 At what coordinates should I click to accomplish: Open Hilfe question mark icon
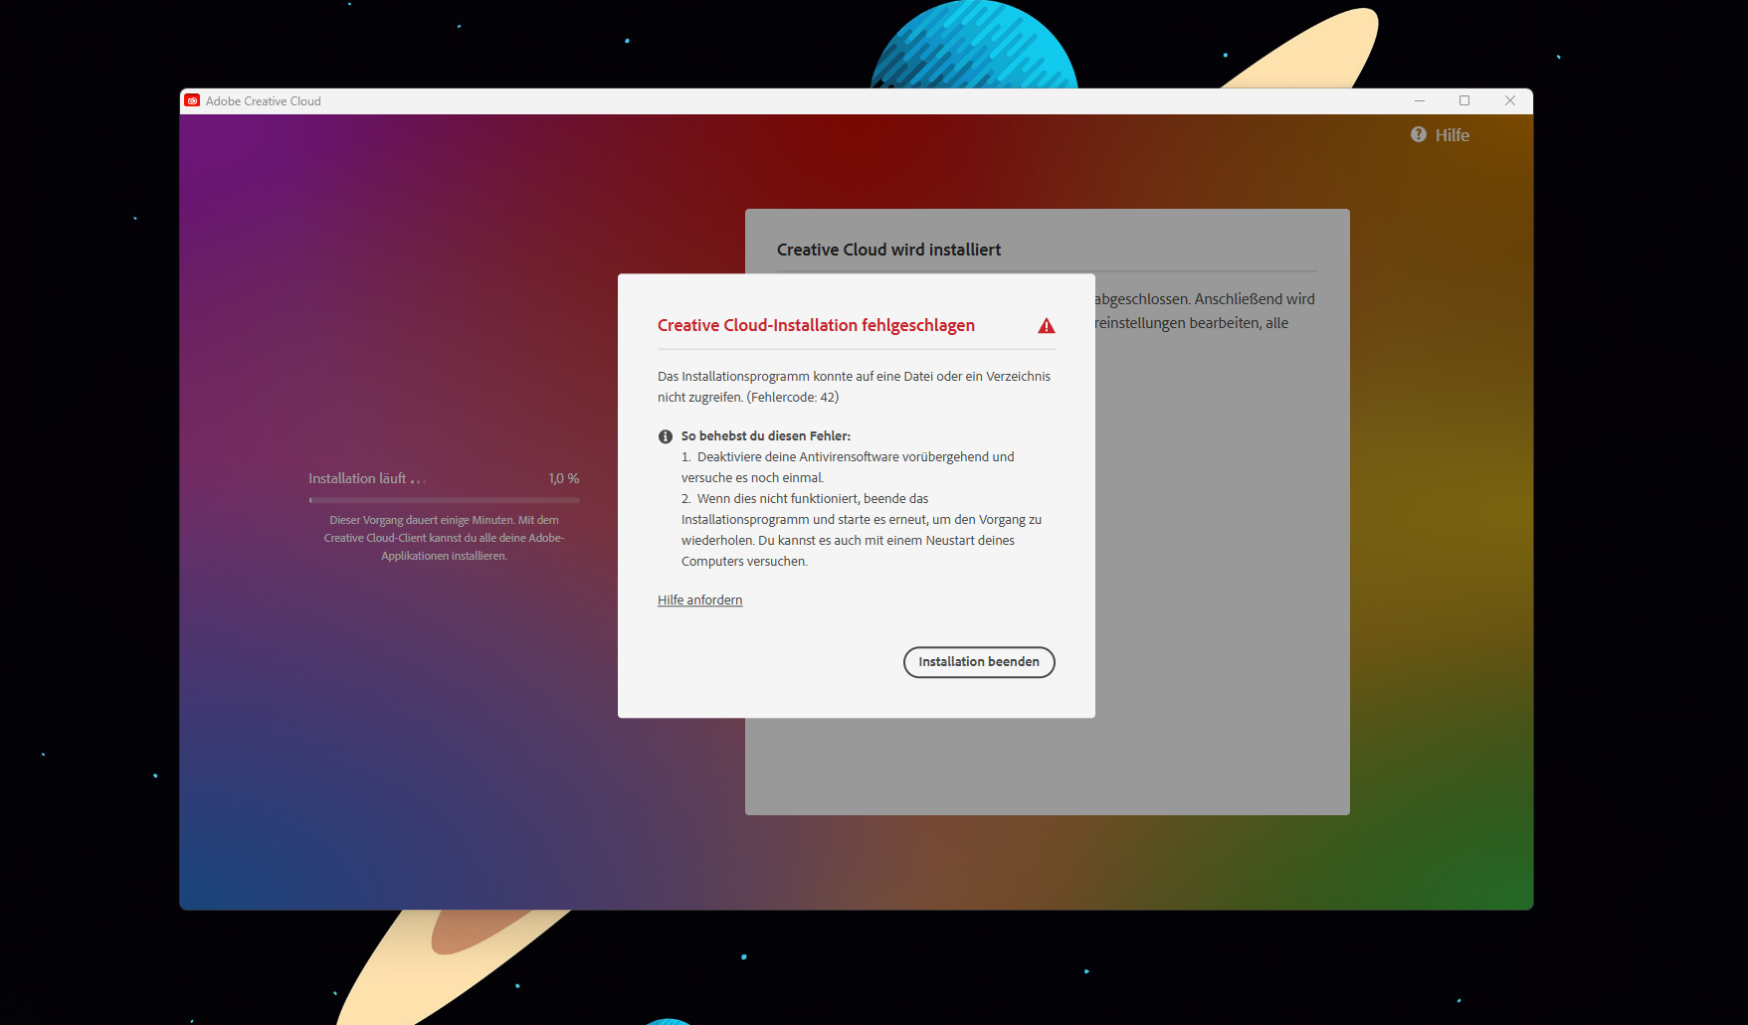pyautogui.click(x=1419, y=134)
